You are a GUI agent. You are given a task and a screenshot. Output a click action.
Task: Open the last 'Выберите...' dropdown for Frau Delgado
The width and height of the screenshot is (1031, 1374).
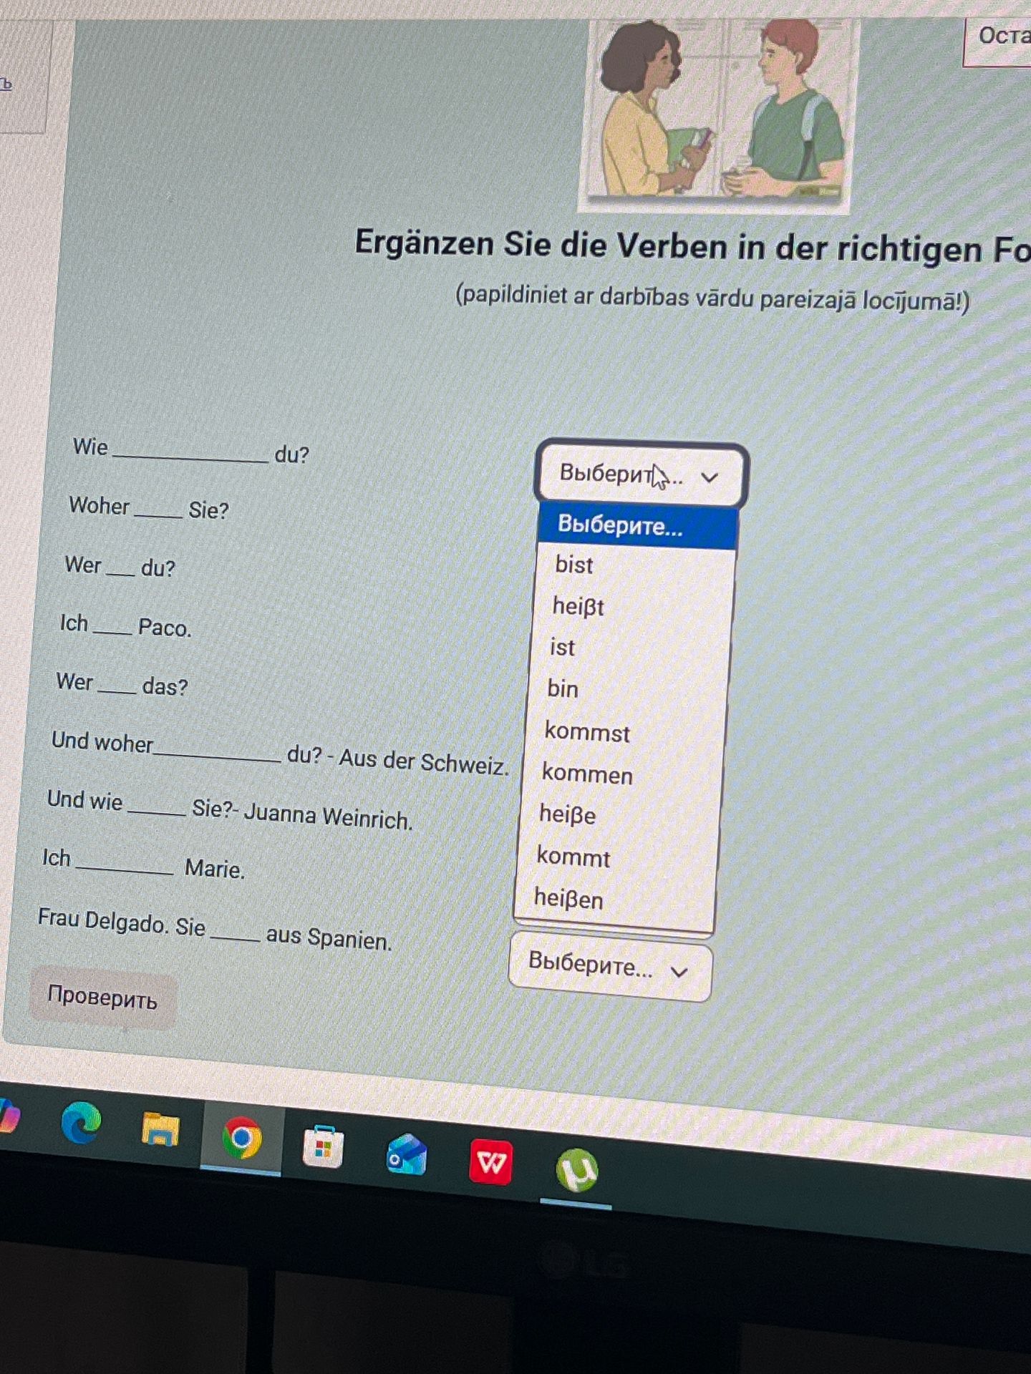tap(610, 967)
